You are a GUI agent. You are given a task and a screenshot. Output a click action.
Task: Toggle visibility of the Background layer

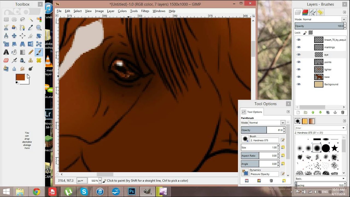click(x=299, y=84)
